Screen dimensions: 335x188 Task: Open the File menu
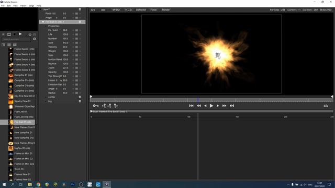coord(3,6)
